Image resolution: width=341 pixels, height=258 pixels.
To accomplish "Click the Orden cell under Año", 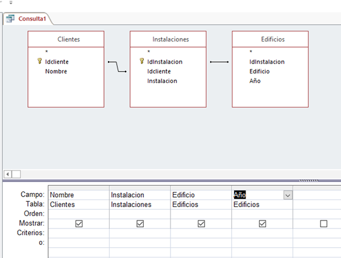I will [262, 214].
